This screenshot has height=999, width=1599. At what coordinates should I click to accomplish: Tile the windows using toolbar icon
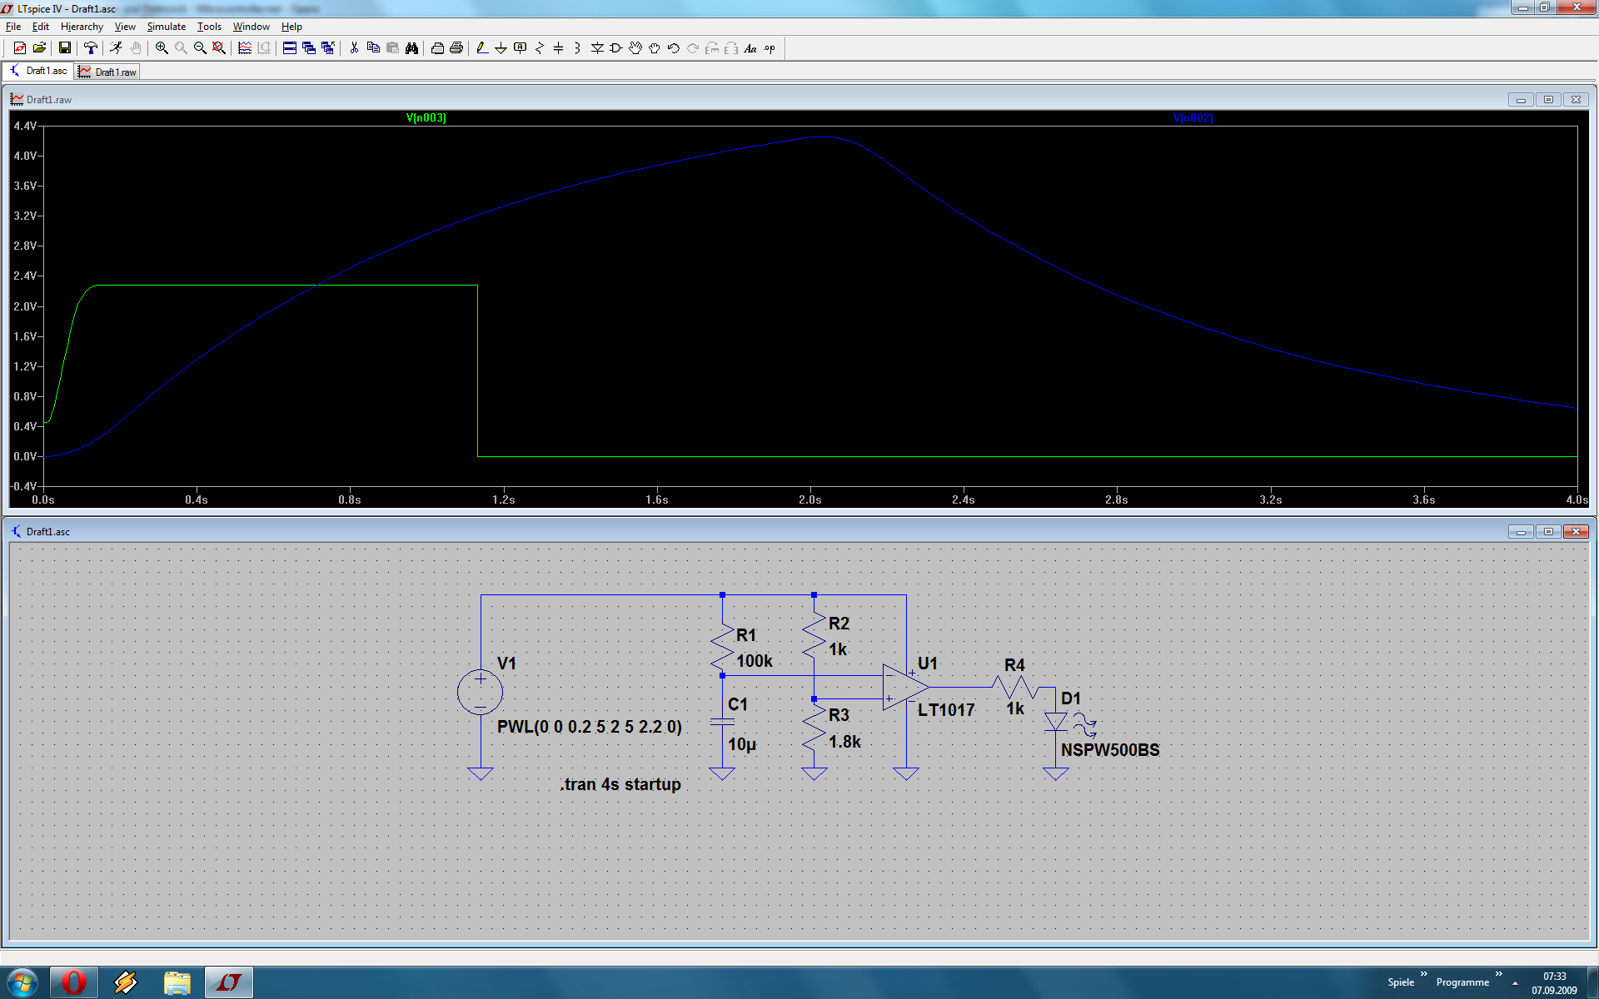click(290, 48)
